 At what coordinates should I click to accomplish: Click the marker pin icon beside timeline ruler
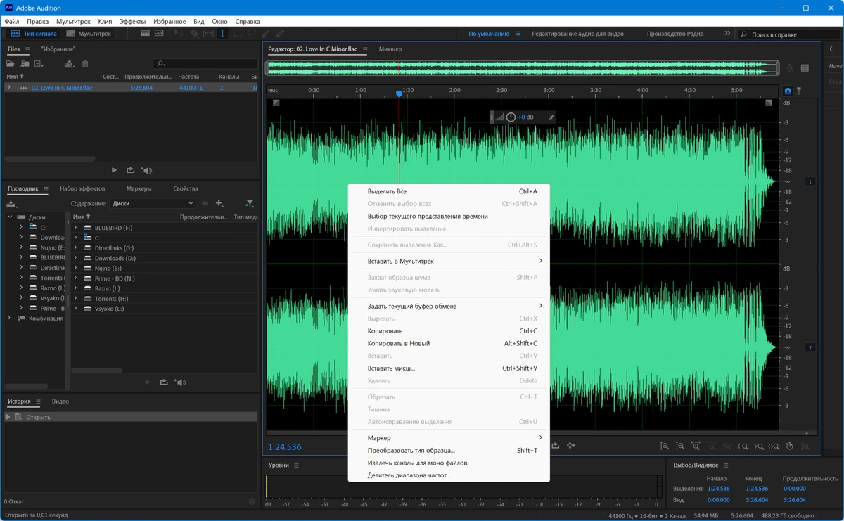coord(799,91)
